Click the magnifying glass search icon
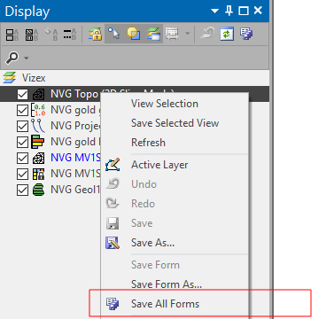Image resolution: width=334 pixels, height=319 pixels. [x=12, y=58]
